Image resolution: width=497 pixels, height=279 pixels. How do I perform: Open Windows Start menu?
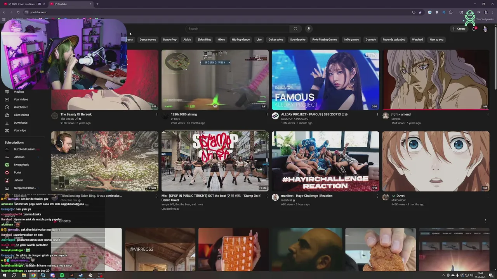[4, 275]
